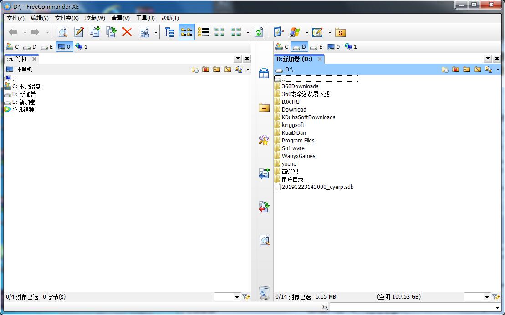Click the notepad editor toolbar icon
The image size is (505, 315).
point(317,32)
